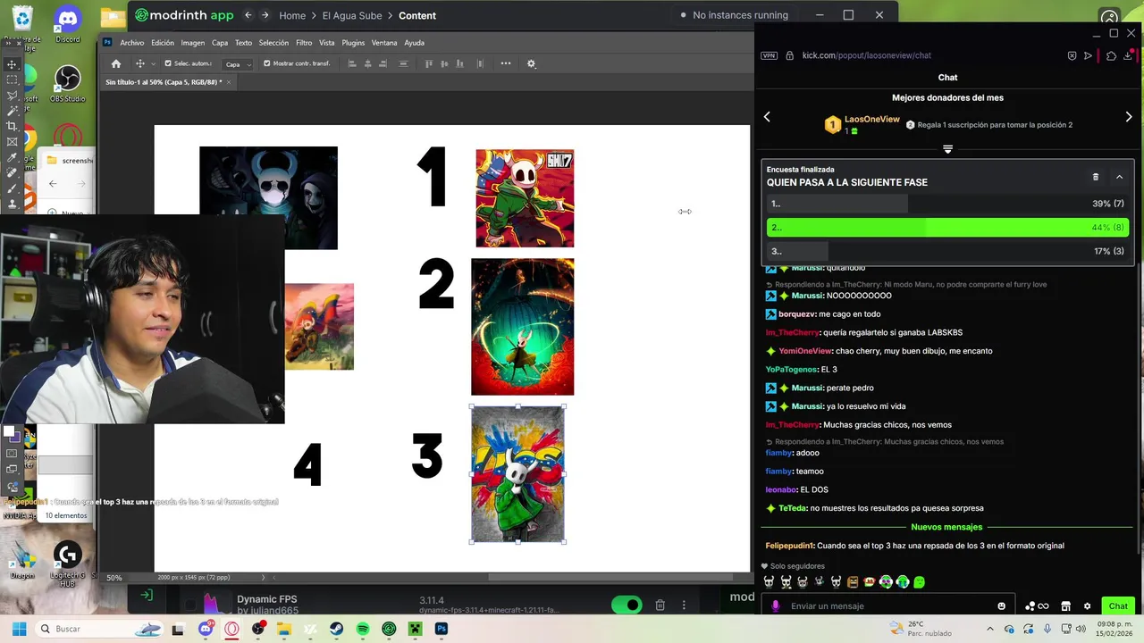The image size is (1144, 643).
Task: Click poll option 1 result bar
Action: 947,204
